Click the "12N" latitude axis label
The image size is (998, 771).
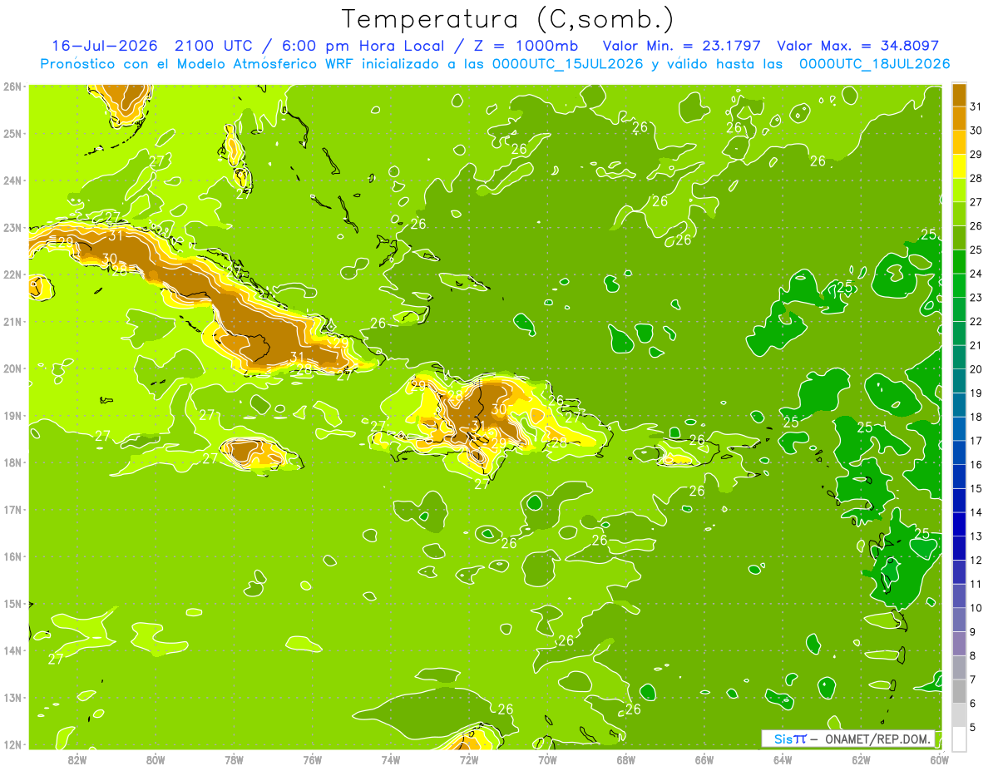12,744
